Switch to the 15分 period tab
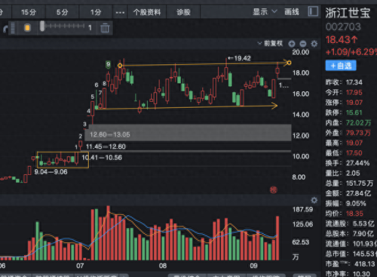Screen dimensions: 377x277 click(29, 12)
